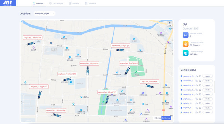Viewport: 224px width, 124px height.
Task: Toggle the jinghuan_4 vehicle checkbox
Action: click(181, 99)
